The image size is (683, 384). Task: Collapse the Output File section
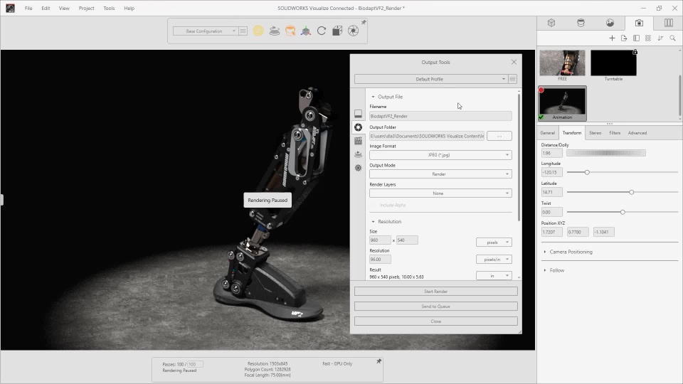click(373, 97)
